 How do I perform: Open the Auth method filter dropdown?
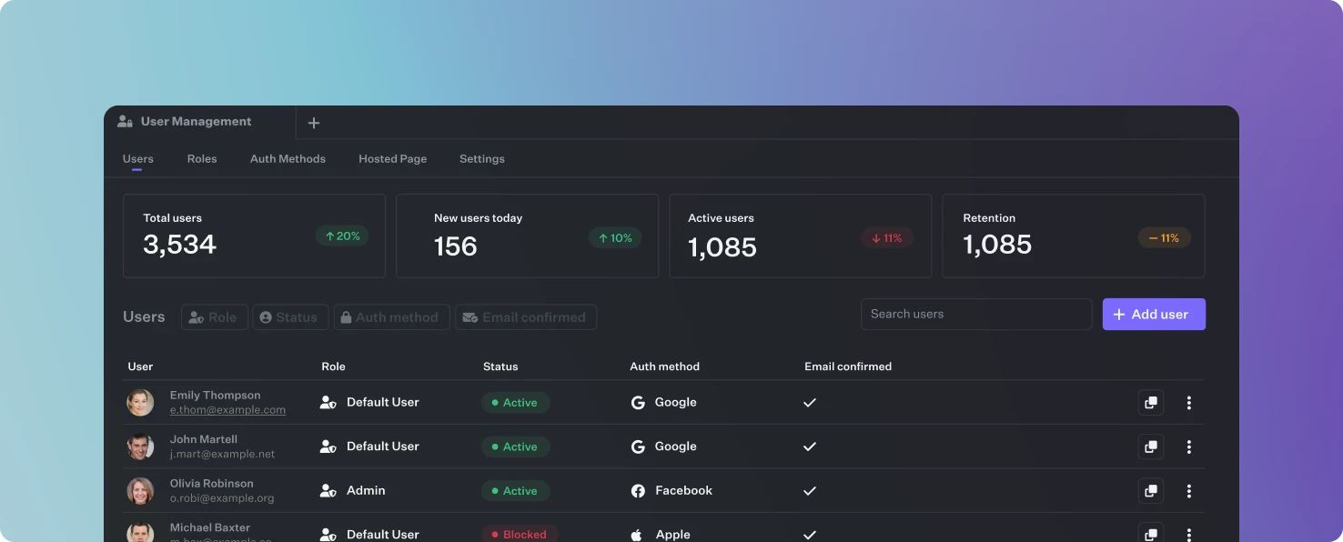[x=391, y=316]
